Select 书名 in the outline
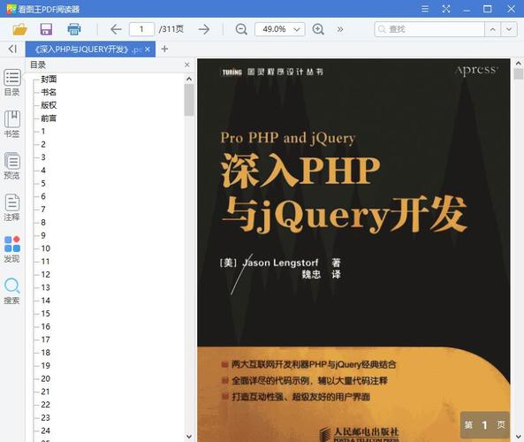The image size is (524, 442). pyautogui.click(x=49, y=92)
